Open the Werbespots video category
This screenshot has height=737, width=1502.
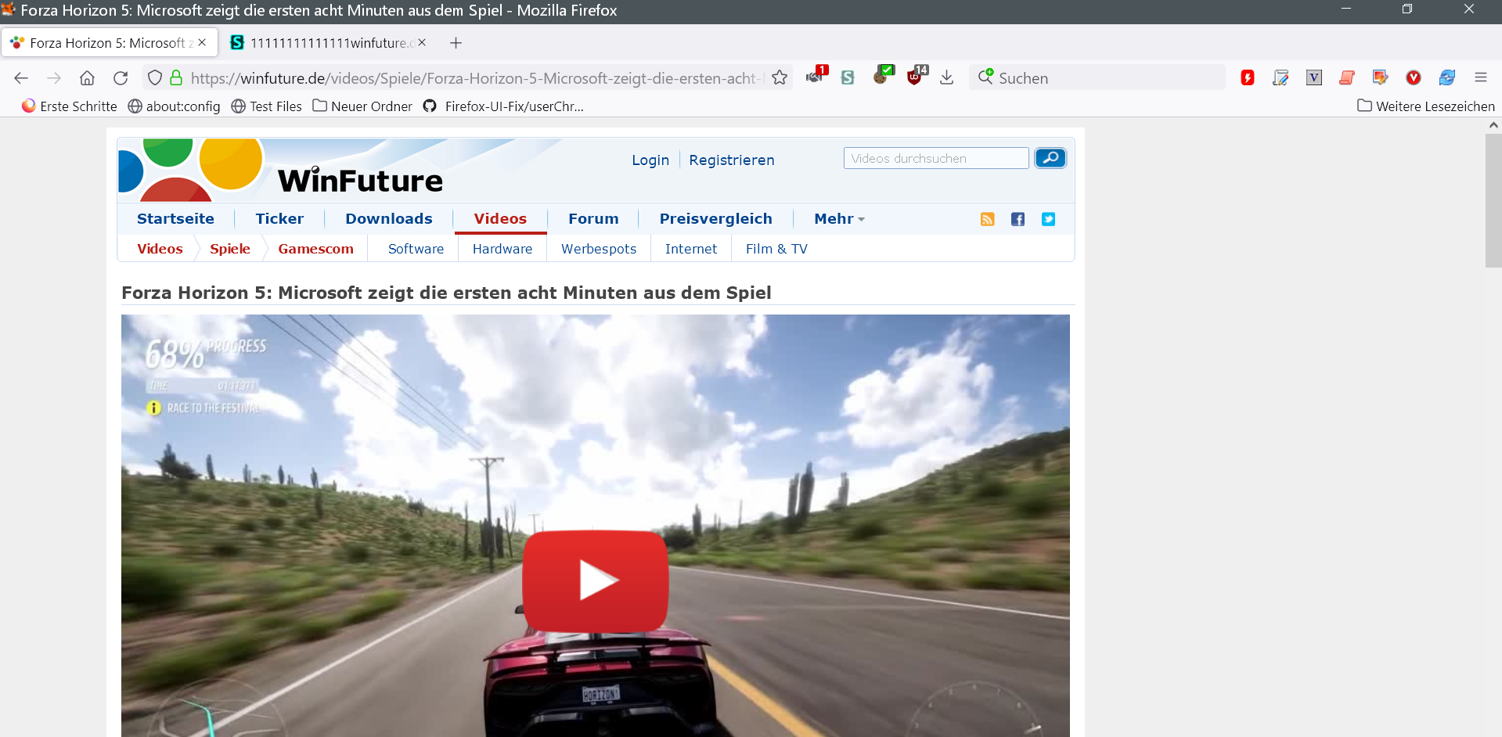[599, 249]
